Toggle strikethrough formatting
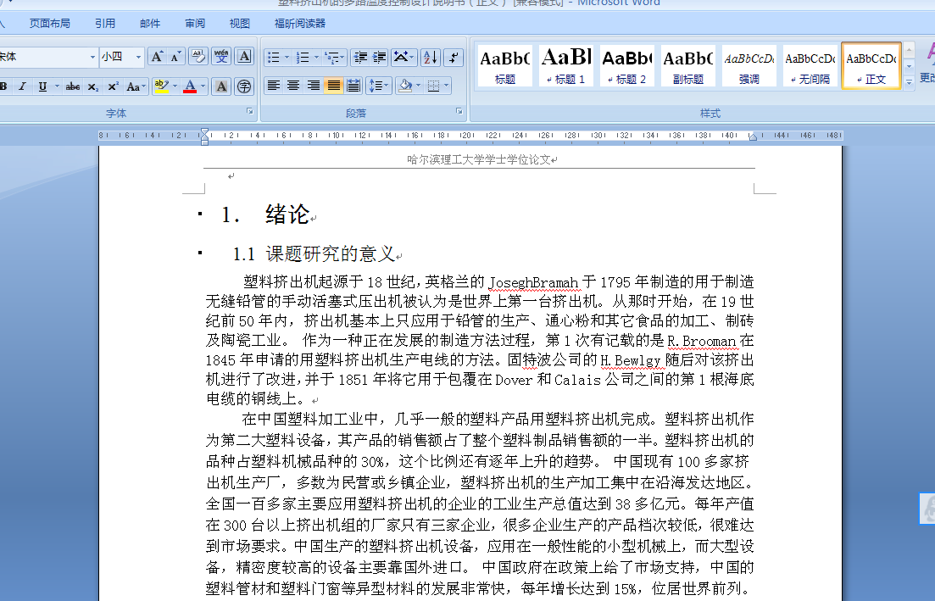This screenshot has height=601, width=935. 73,86
